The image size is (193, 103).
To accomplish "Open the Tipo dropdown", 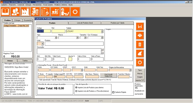I will 56,37.
